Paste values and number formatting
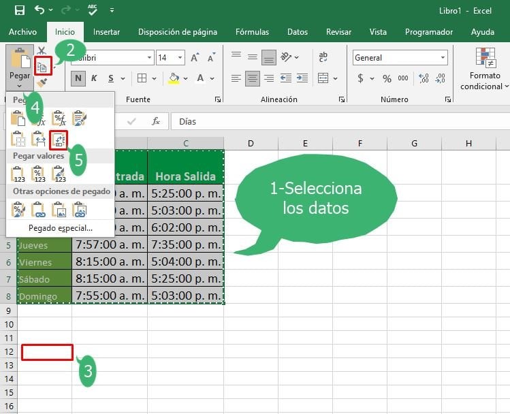This screenshot has width=510, height=414. click(x=38, y=174)
